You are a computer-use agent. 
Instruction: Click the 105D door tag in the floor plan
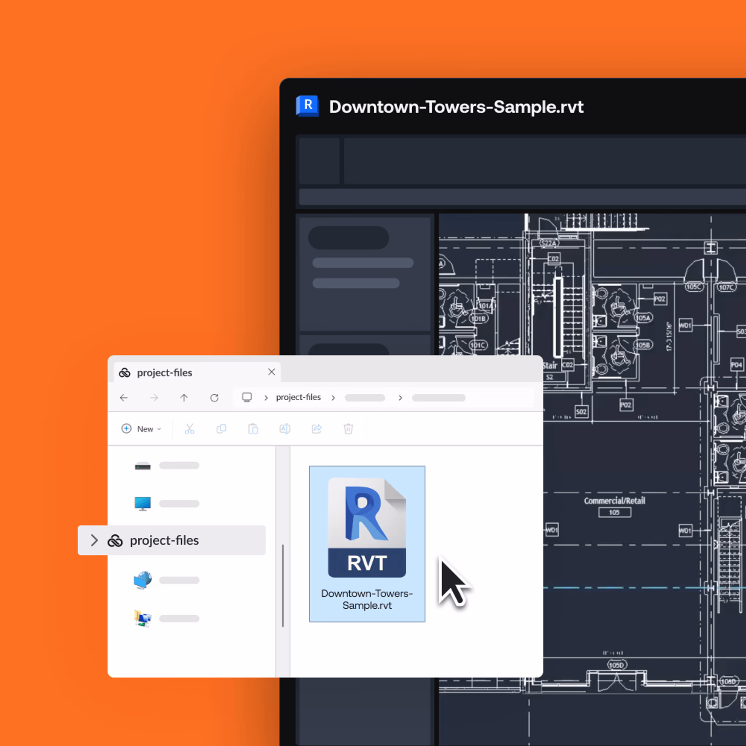pyautogui.click(x=617, y=665)
